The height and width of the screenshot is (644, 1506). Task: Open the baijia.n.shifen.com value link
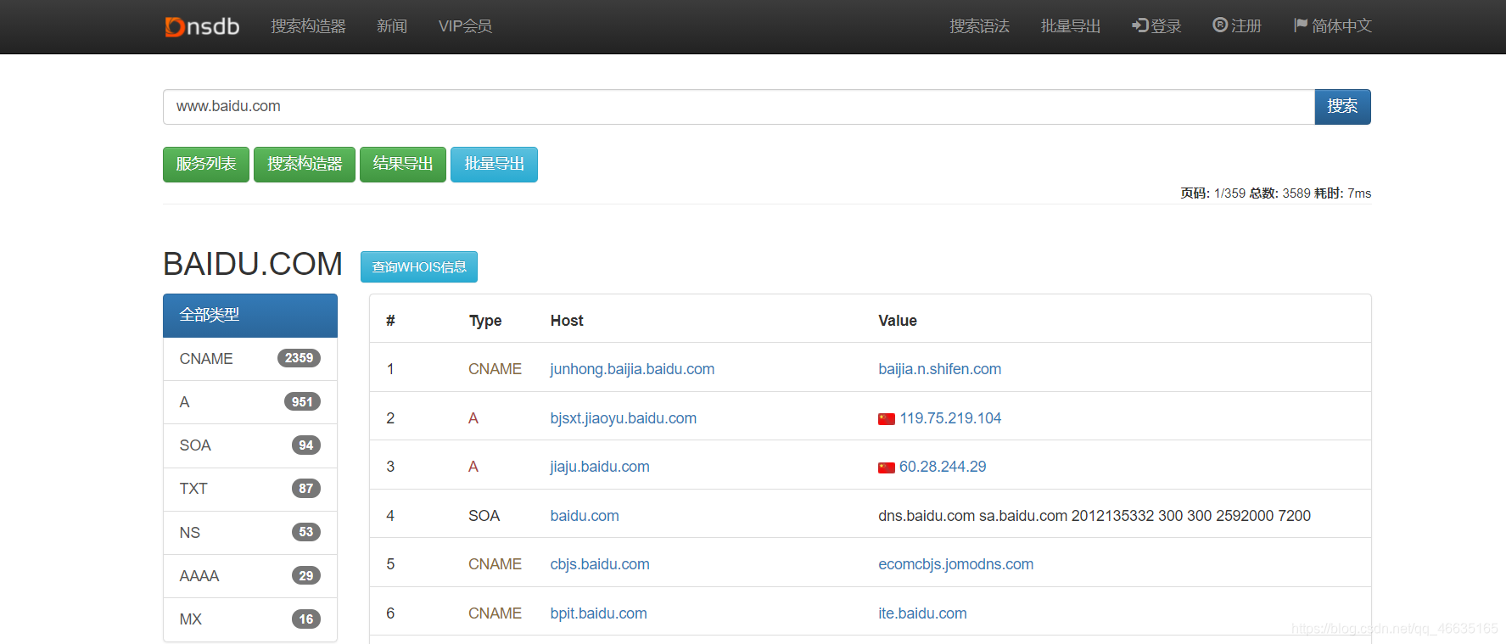tap(939, 369)
